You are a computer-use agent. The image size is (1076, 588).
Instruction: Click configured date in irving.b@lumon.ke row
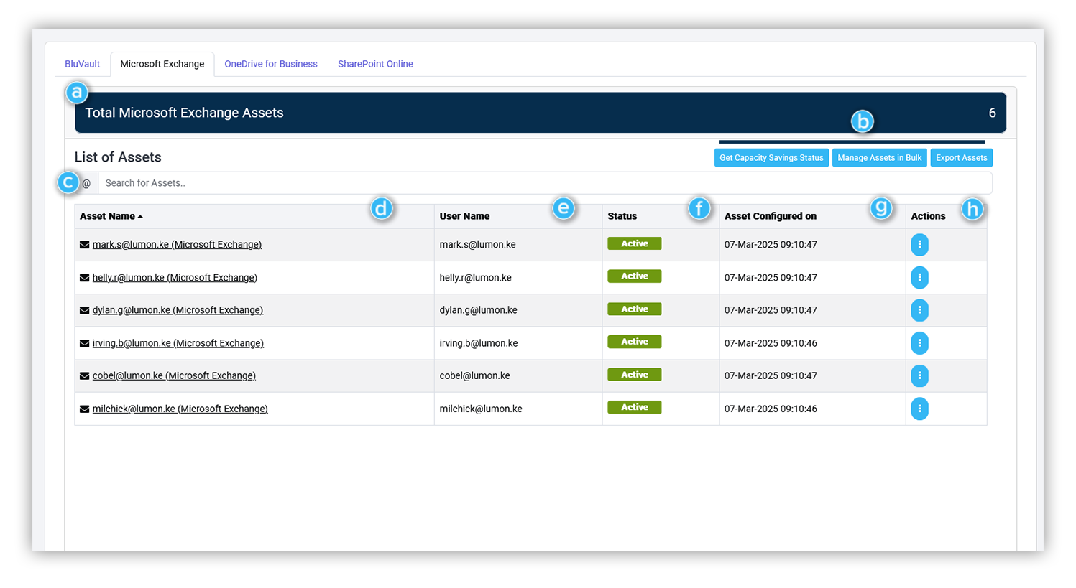point(771,343)
